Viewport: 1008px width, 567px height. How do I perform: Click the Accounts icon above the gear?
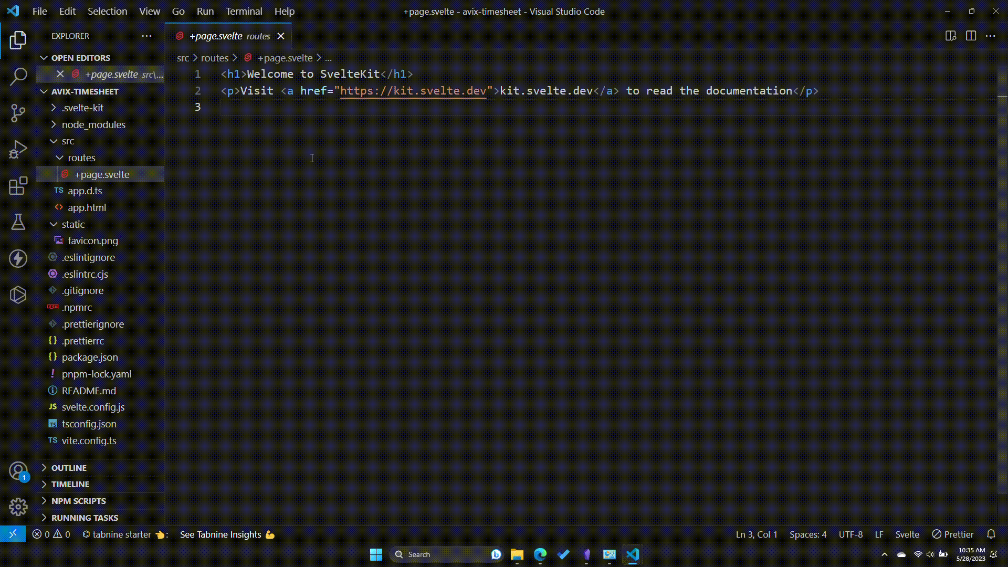click(x=18, y=471)
